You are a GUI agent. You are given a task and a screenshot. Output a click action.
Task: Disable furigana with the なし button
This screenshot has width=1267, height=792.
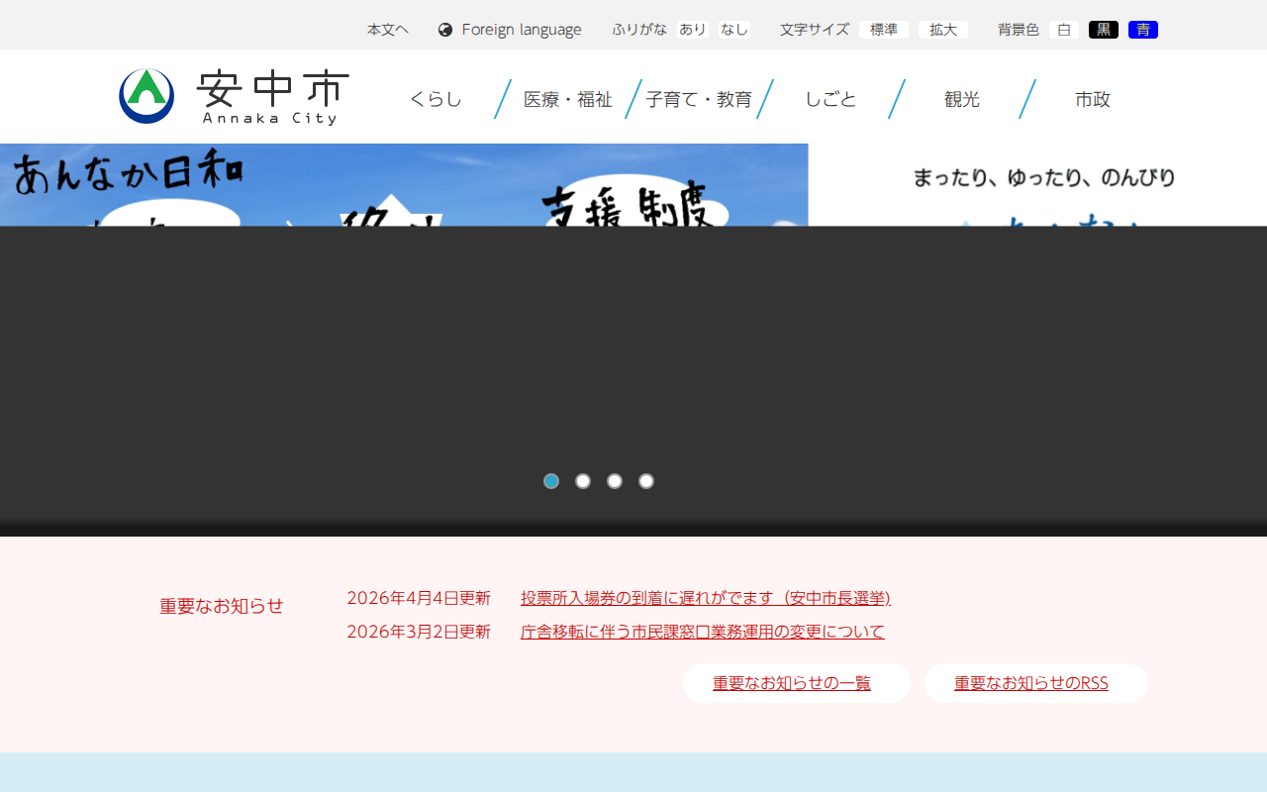coord(733,29)
